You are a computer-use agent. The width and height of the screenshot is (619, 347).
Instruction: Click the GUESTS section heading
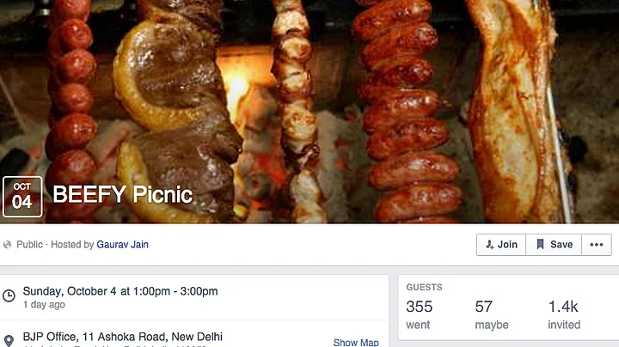(424, 287)
